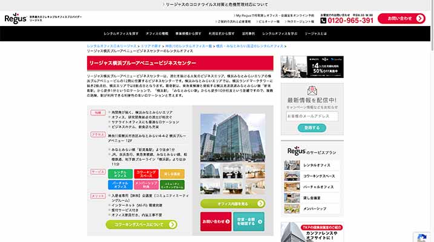
Task: Open the レンタルオフィスを学ぶ menu item
Action: tap(280, 33)
